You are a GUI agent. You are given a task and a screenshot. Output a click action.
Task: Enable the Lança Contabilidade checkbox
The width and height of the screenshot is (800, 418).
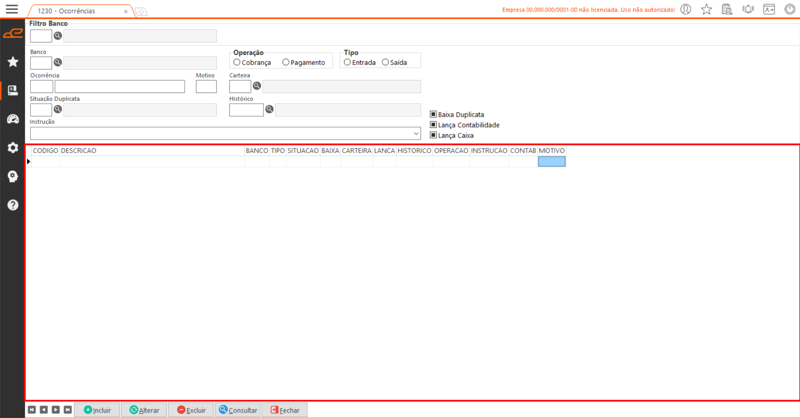click(x=433, y=125)
